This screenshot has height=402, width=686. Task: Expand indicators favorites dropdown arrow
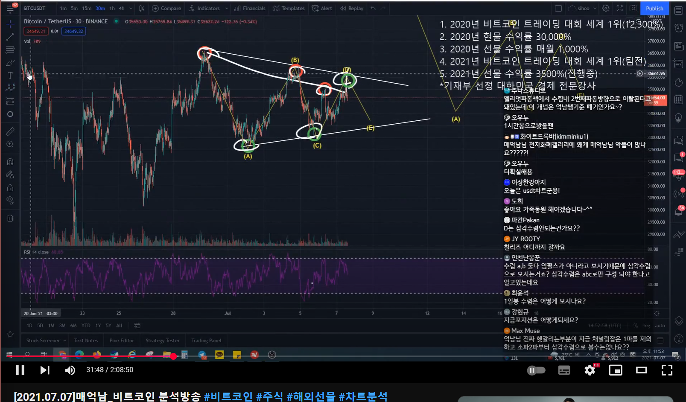pos(226,8)
